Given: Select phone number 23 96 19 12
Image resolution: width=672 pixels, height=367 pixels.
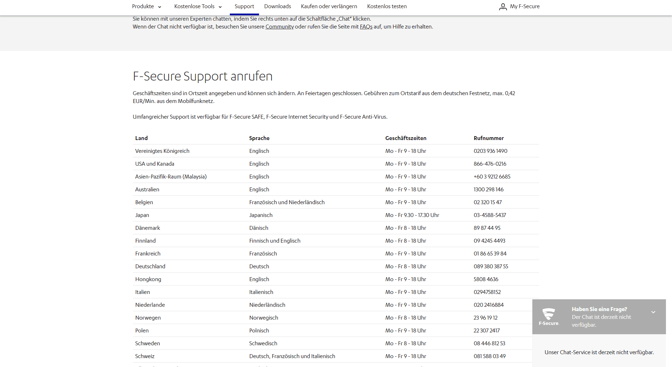Looking at the screenshot, I should [486, 318].
